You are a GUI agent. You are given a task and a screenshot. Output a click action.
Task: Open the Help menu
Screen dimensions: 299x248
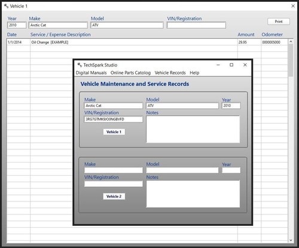(194, 73)
